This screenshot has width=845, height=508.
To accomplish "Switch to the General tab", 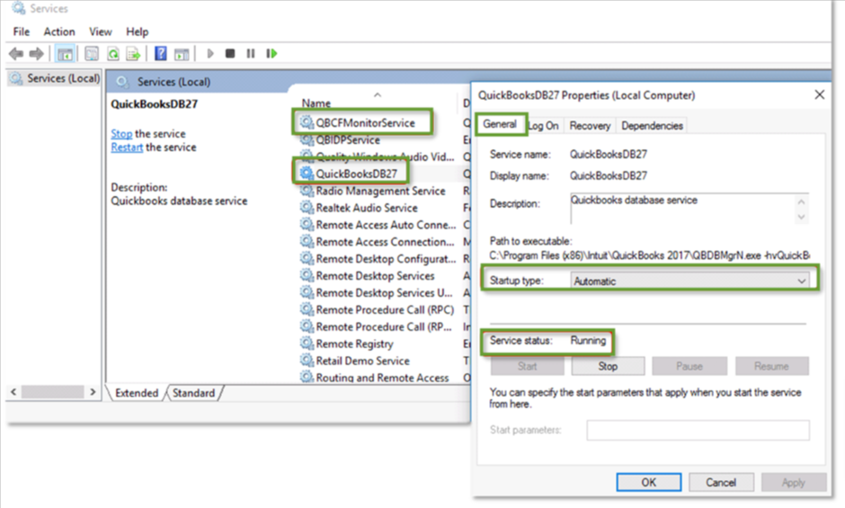I will (500, 124).
